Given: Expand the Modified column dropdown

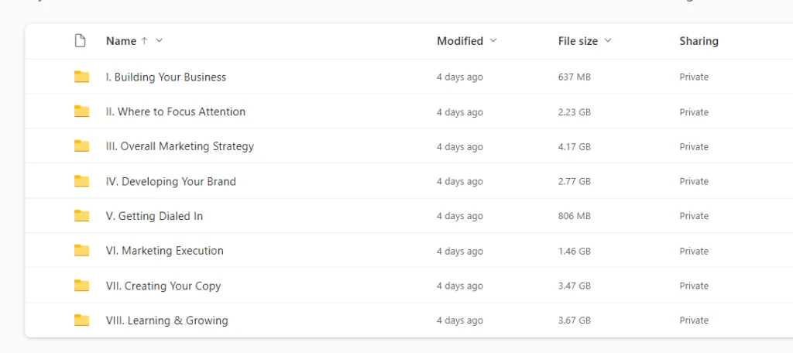Looking at the screenshot, I should (x=493, y=41).
